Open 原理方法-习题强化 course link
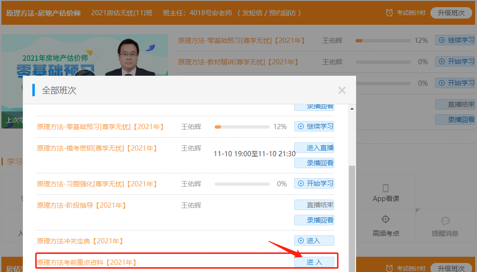Image resolution: width=477 pixels, height=272 pixels. pyautogui.click(x=98, y=184)
